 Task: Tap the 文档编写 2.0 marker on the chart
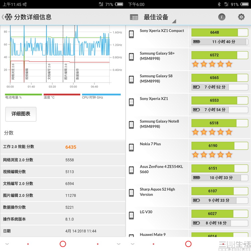coord(49,72)
